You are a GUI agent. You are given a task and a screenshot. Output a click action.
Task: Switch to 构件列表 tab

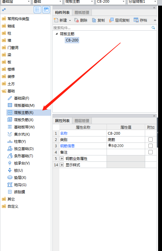pos(62,13)
